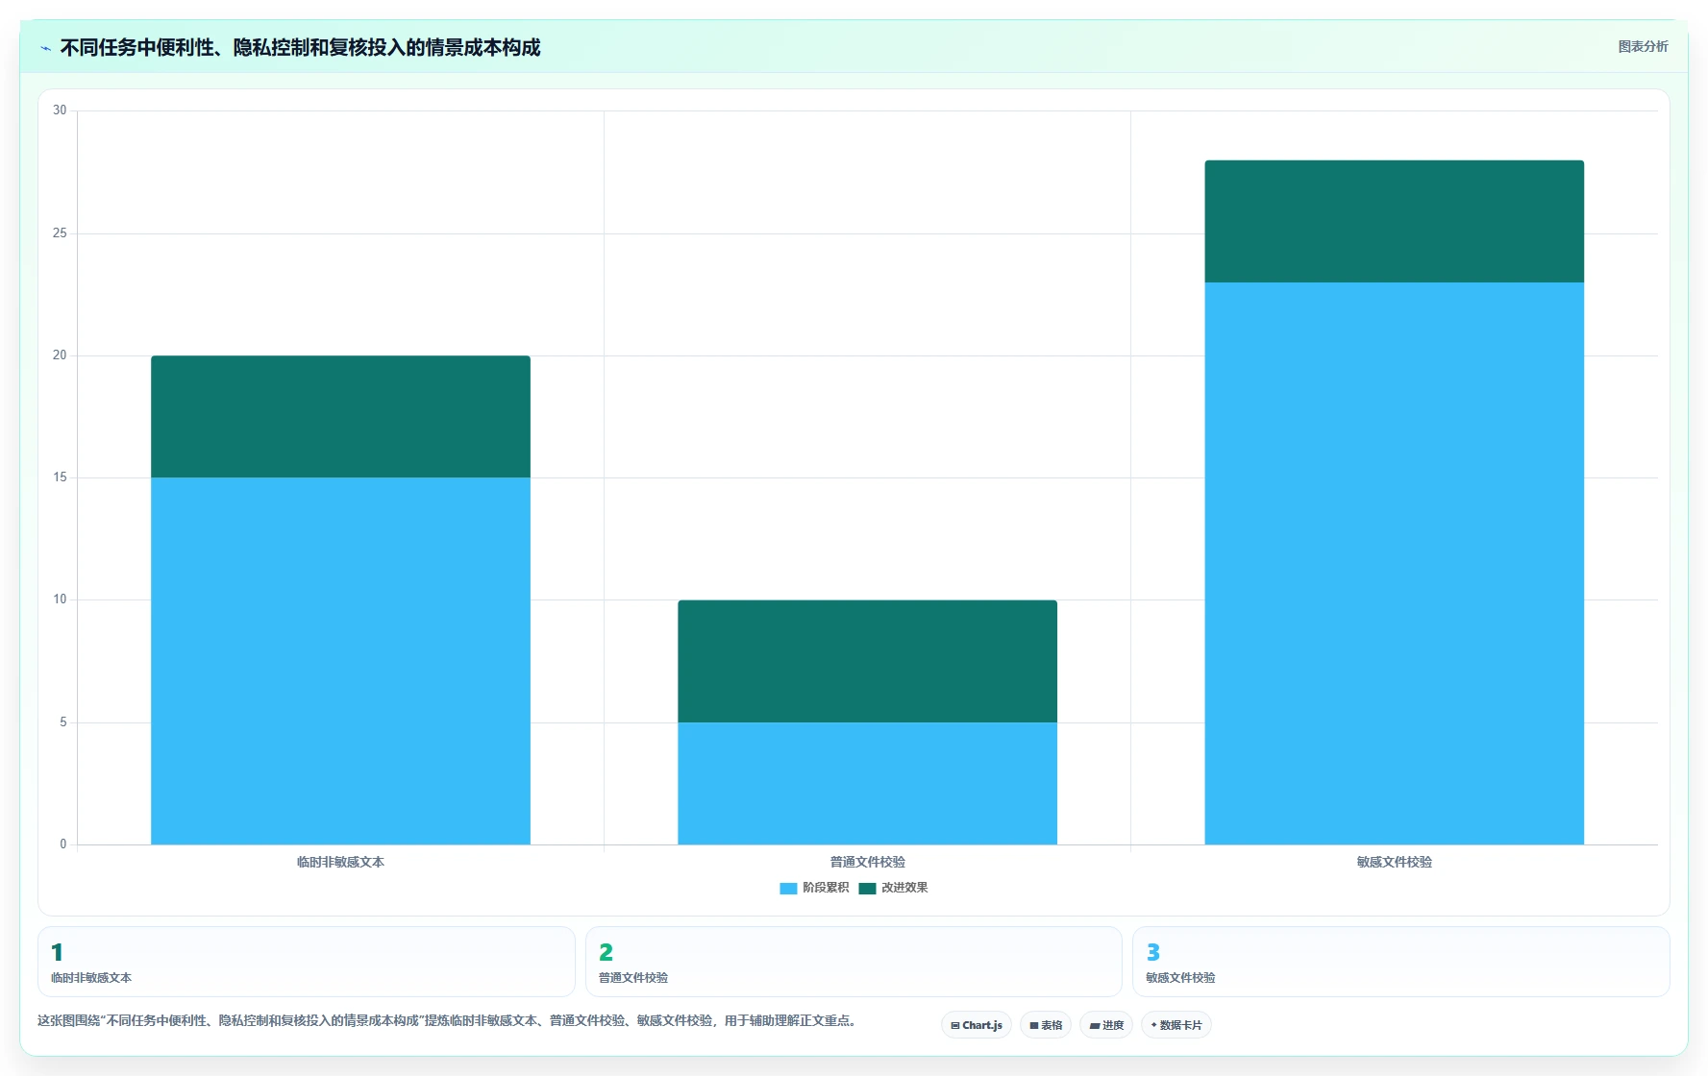Toggle the 改进效果 legend item

click(893, 888)
